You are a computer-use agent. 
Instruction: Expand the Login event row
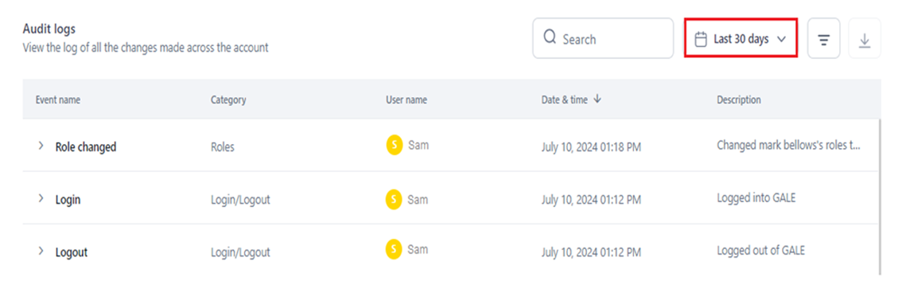pyautogui.click(x=41, y=198)
